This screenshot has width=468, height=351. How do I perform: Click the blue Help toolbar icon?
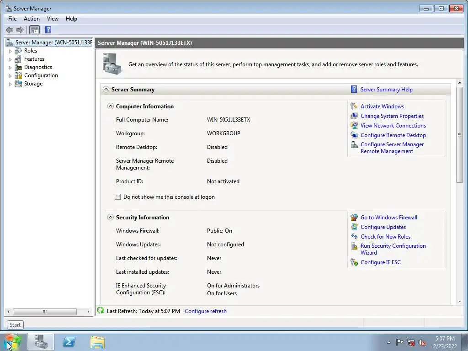[48, 30]
